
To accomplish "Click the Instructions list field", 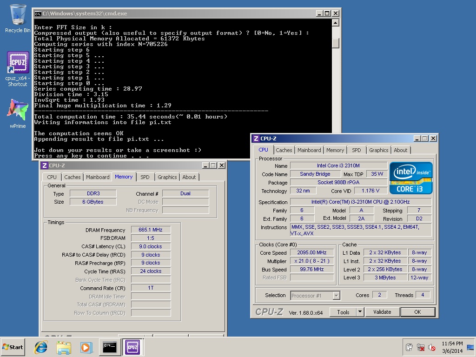I will 361,230.
